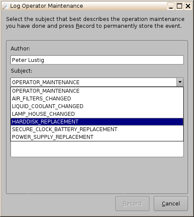Cancel the maintenance log dialog

point(171,204)
